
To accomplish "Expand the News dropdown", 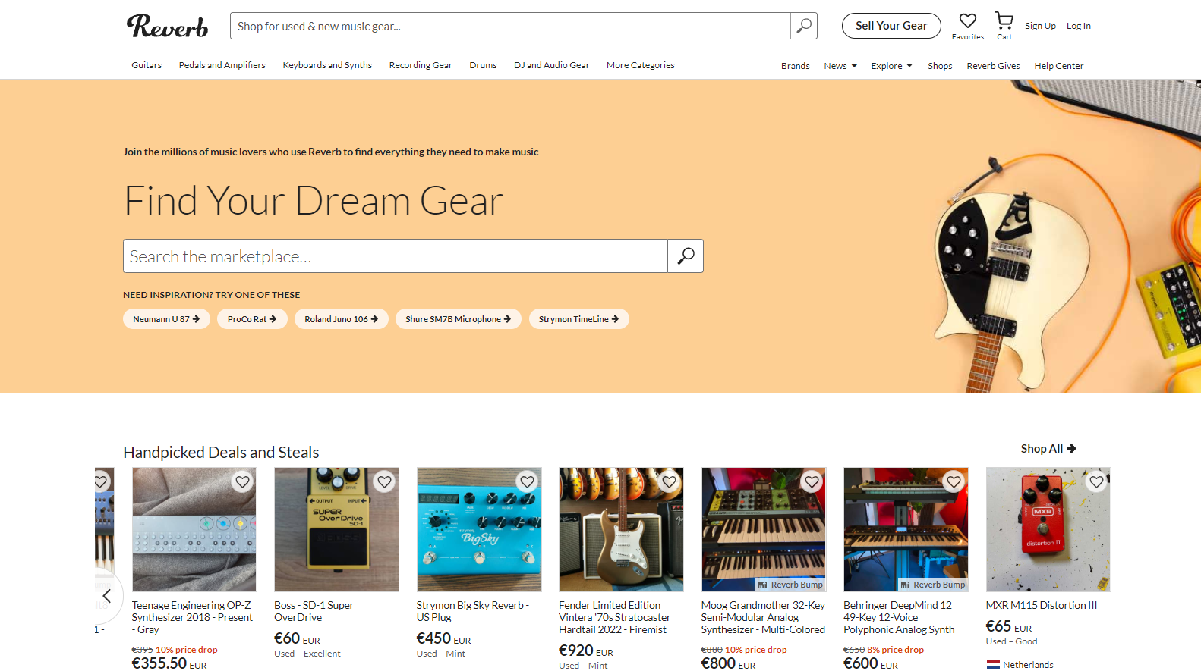I will point(840,66).
